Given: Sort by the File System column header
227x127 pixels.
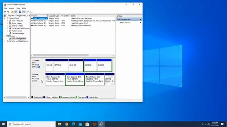Looking at the screenshot, I should pyautogui.click(x=65, y=16).
